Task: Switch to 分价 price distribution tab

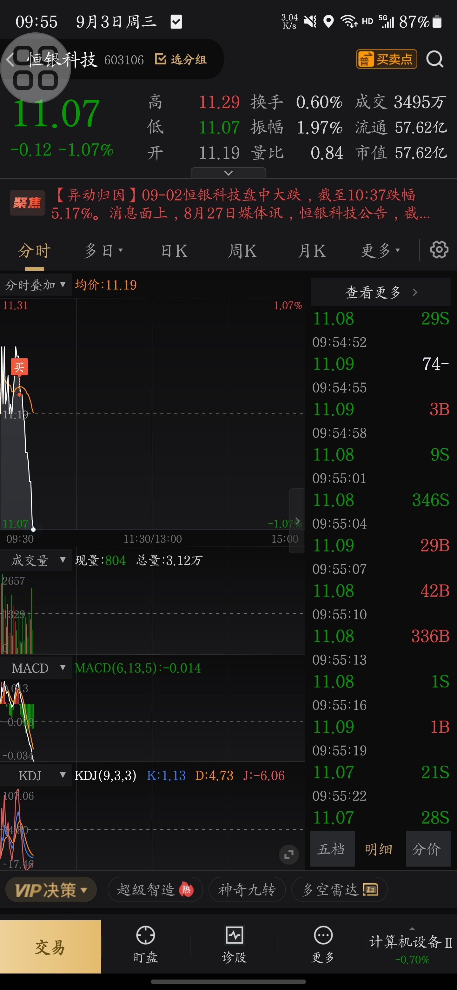Action: point(427,849)
